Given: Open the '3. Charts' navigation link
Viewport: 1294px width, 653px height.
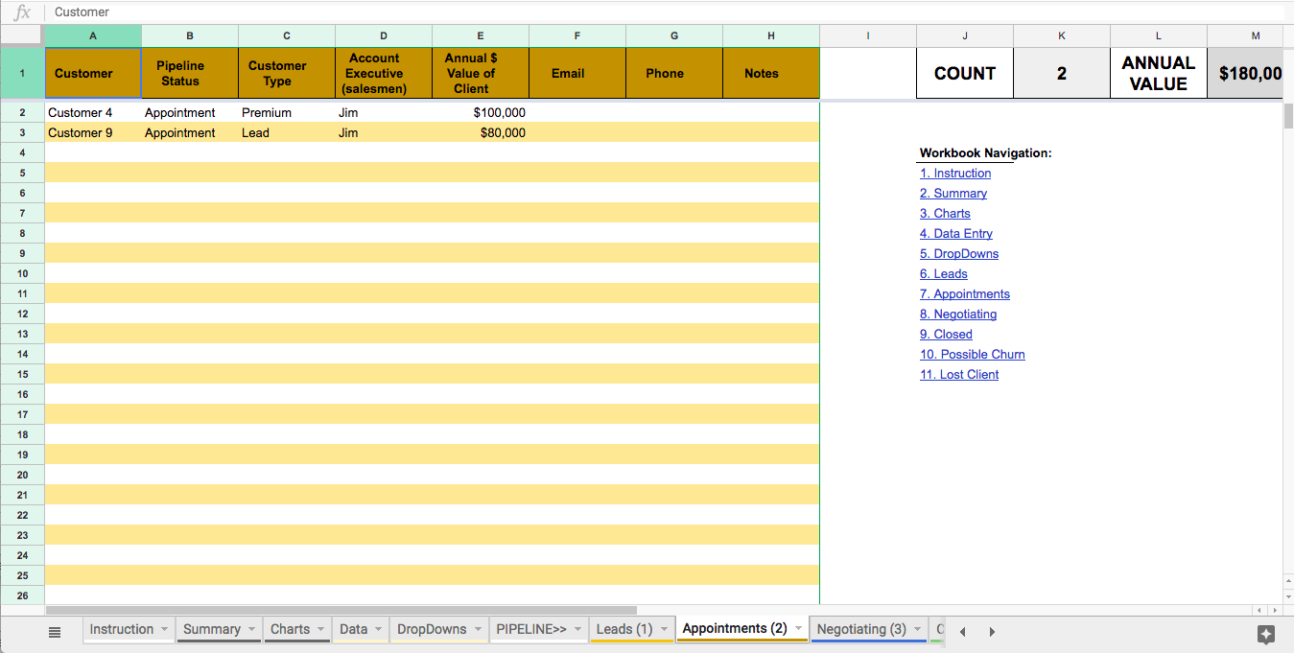Looking at the screenshot, I should 945,214.
